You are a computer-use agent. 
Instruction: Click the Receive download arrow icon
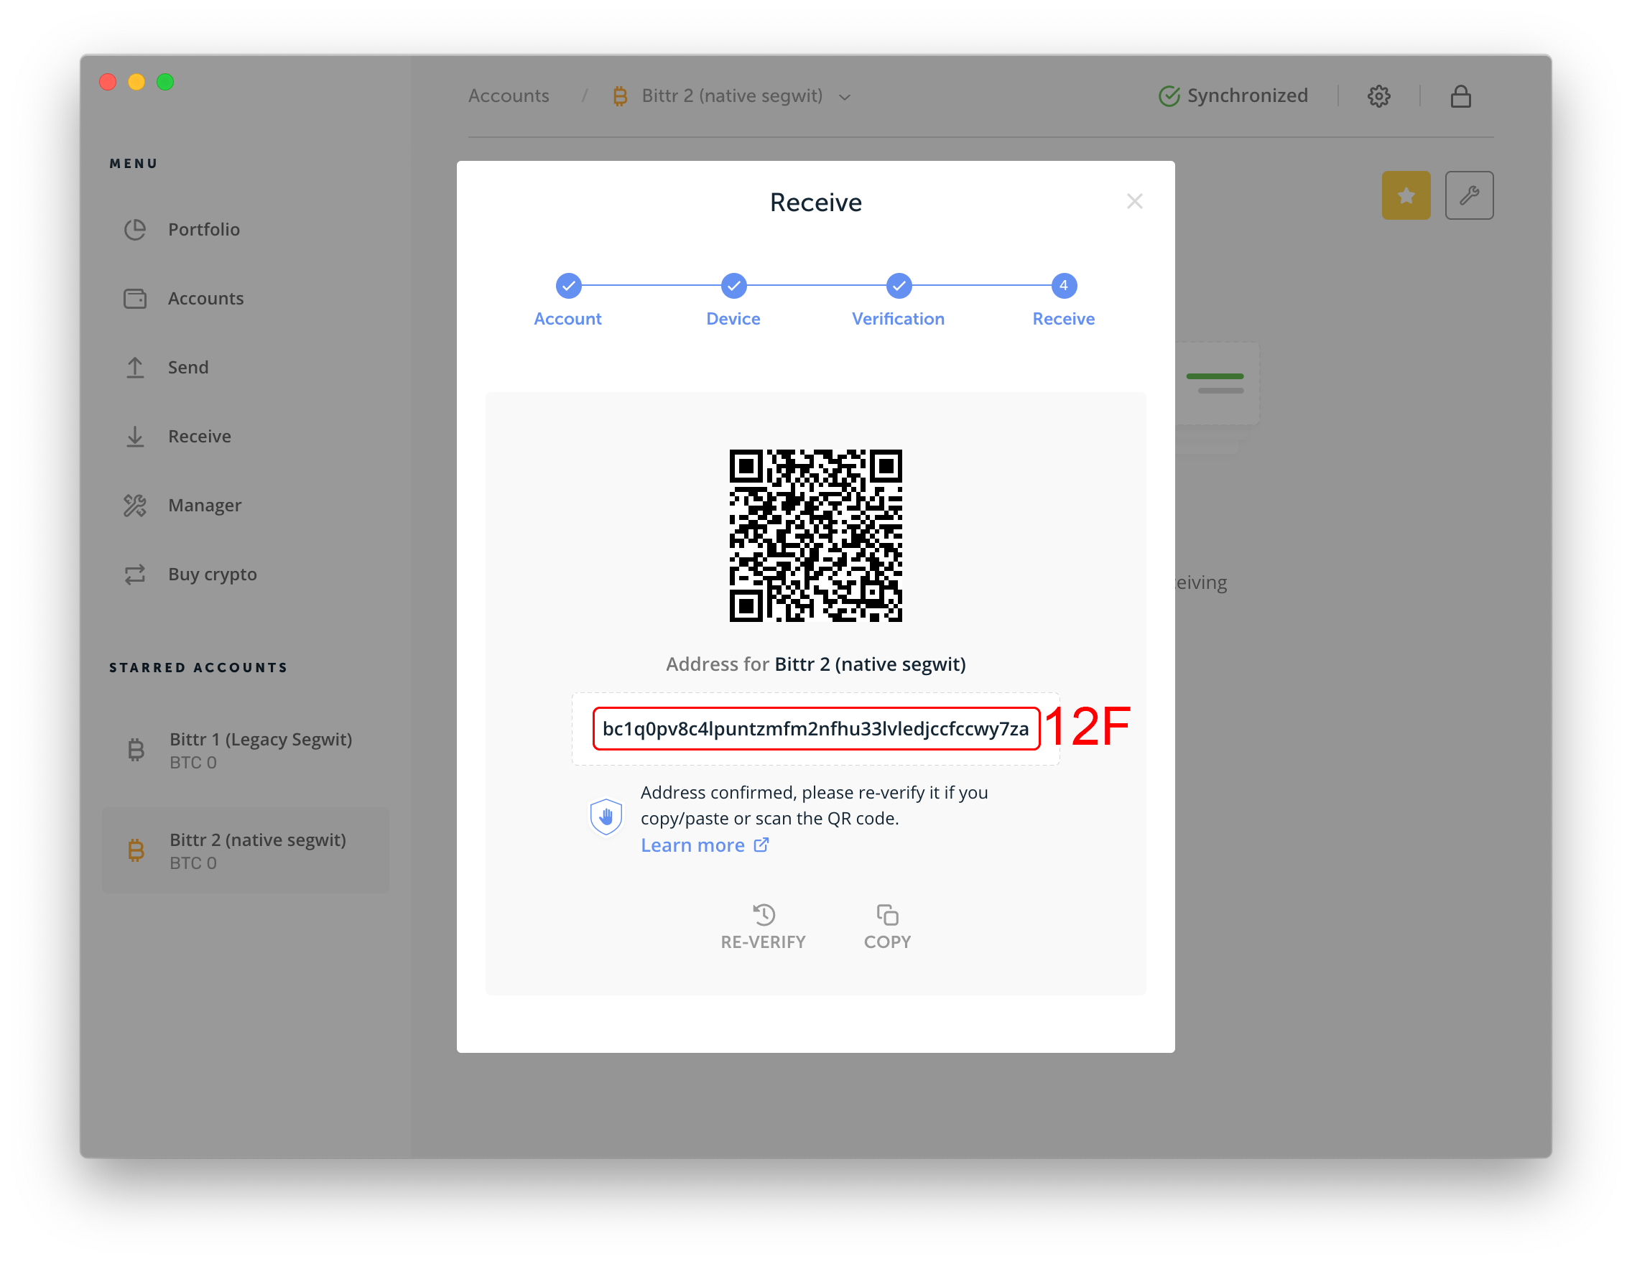coord(135,436)
